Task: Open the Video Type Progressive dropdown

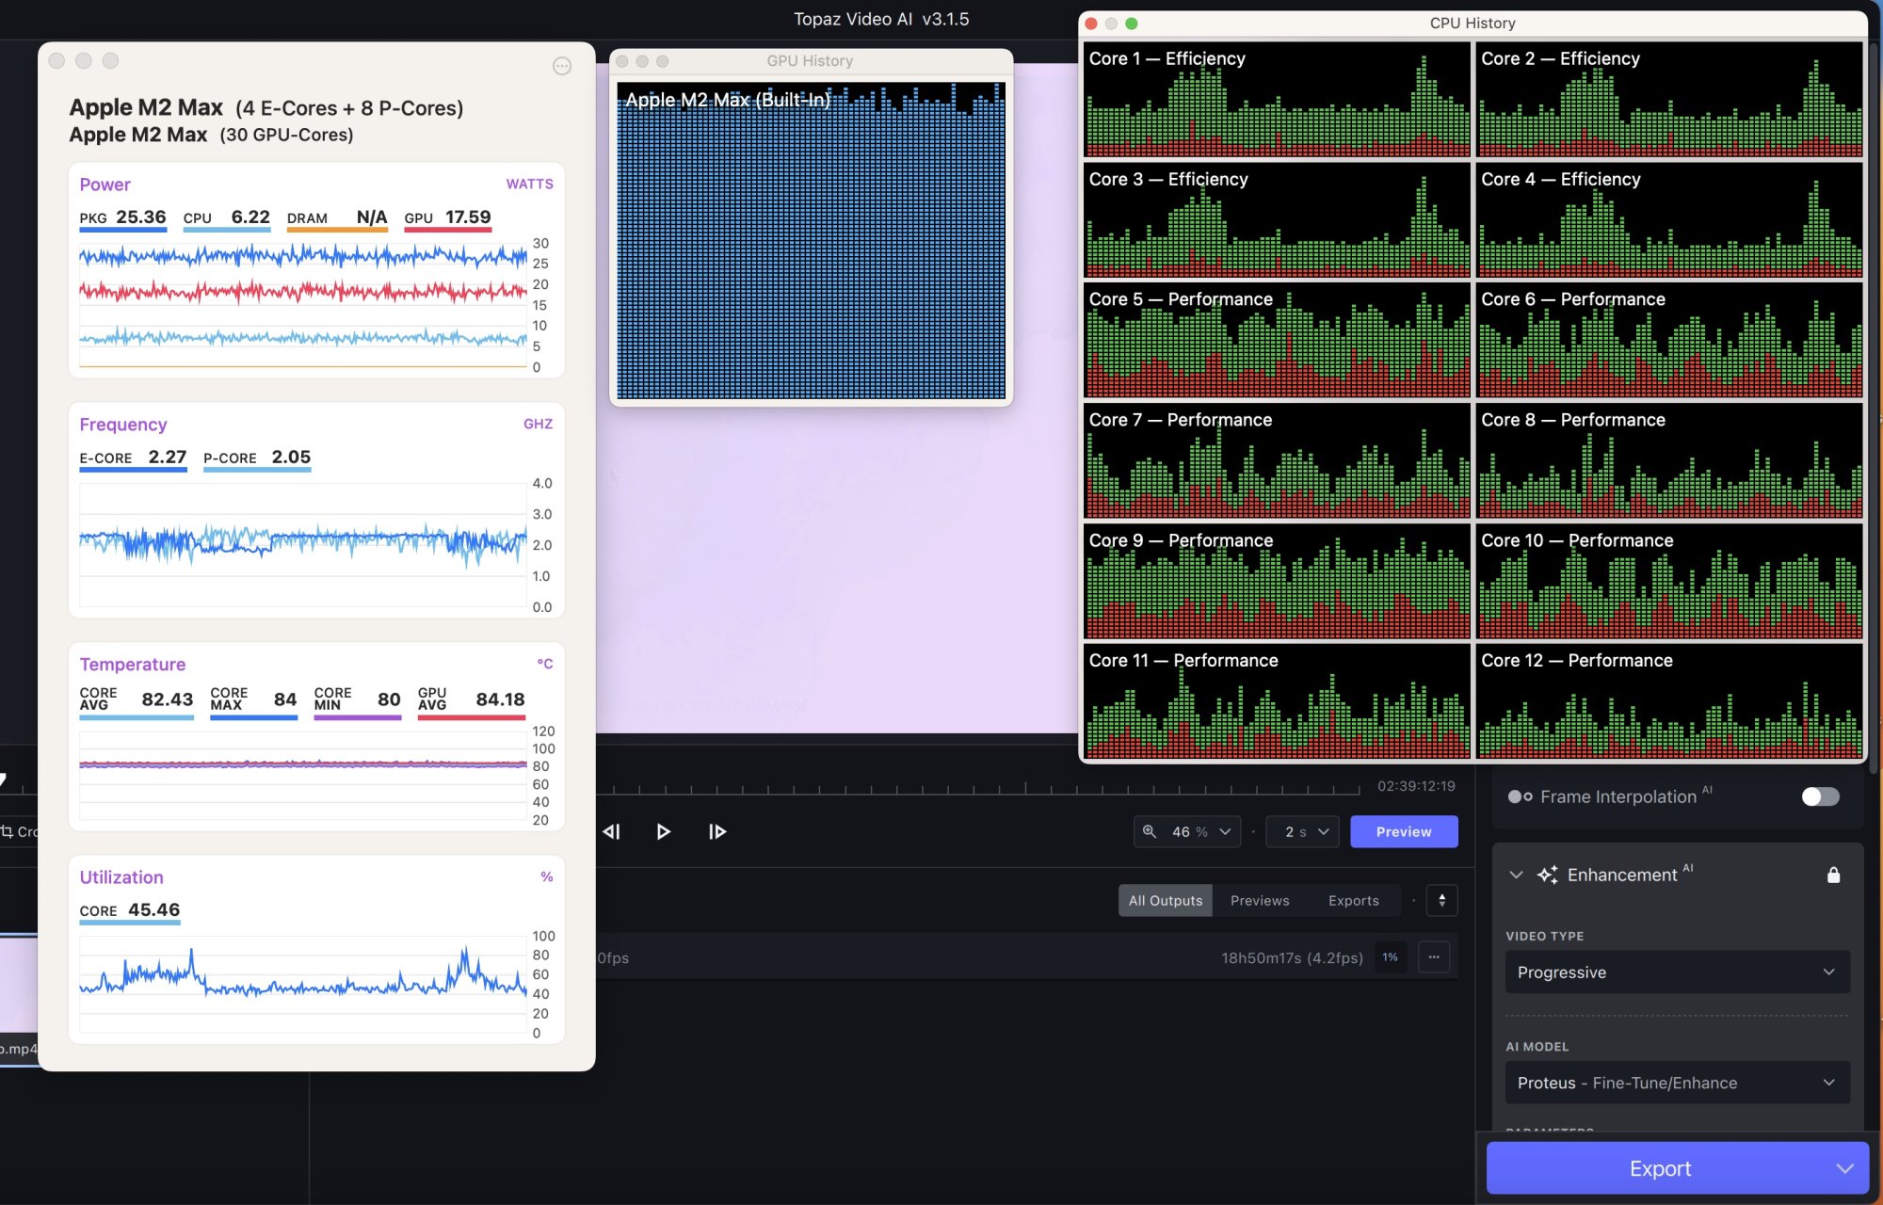Action: [x=1677, y=972]
